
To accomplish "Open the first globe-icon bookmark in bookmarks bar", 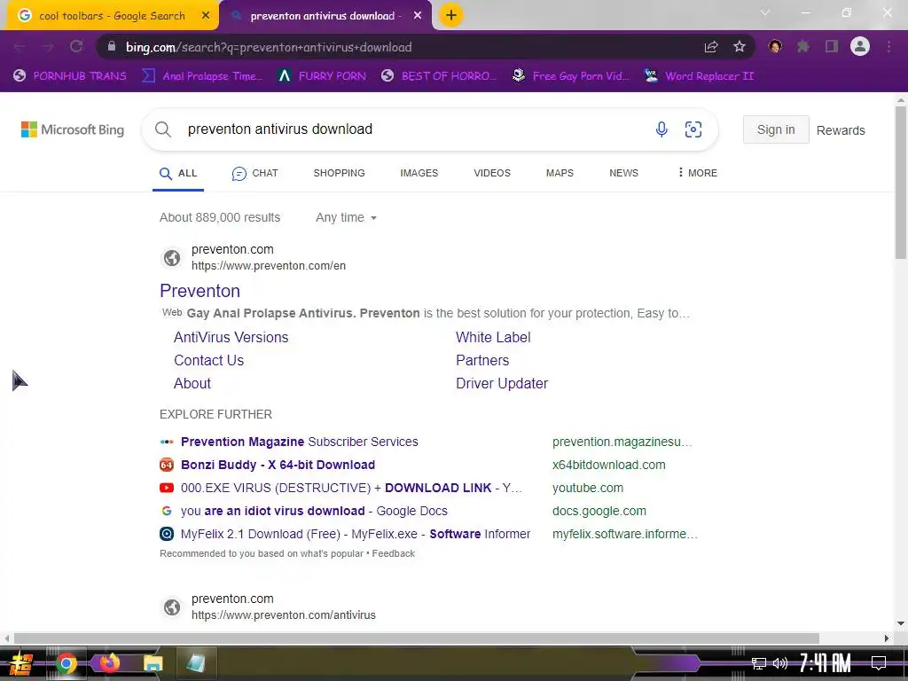I will point(70,76).
